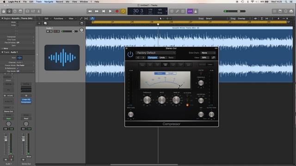Toggle the Compressor plugin power button
The height and width of the screenshot is (166, 296).
coord(130,54)
